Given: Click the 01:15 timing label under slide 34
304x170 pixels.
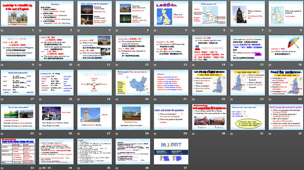Looking at the screenshot, I should [x=47, y=168].
